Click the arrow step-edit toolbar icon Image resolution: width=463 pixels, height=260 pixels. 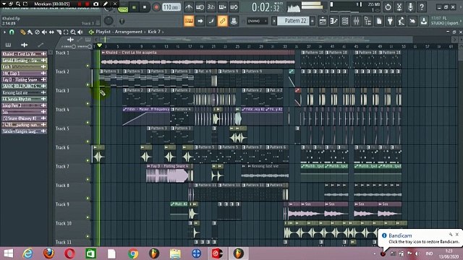click(x=200, y=21)
